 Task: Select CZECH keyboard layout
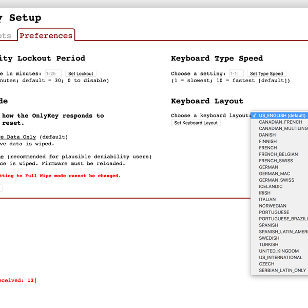(279, 264)
